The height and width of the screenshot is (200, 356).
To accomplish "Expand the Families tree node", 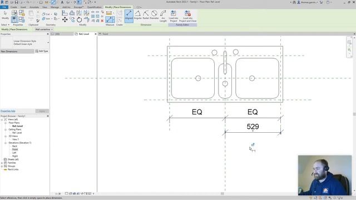I will pos(2,163).
